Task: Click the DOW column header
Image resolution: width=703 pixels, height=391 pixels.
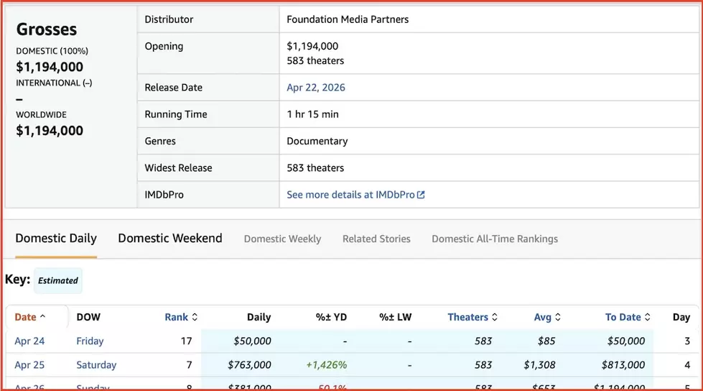Action: pyautogui.click(x=88, y=317)
